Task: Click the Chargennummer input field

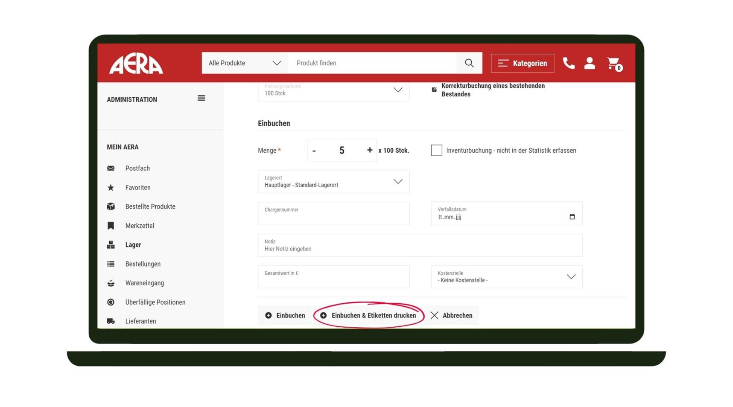Action: coord(333,214)
